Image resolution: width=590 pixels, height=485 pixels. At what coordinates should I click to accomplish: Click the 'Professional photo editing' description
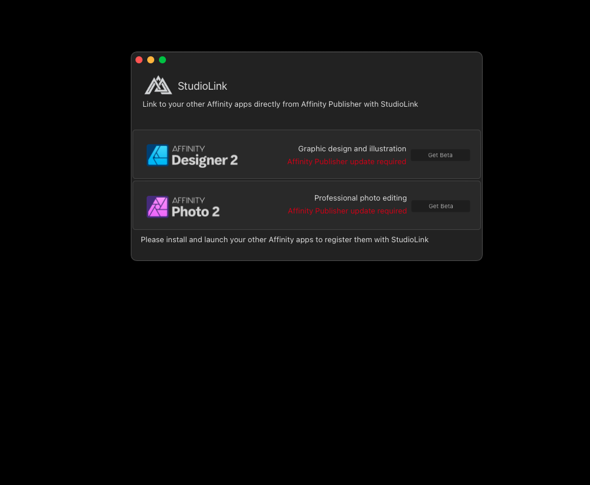361,198
